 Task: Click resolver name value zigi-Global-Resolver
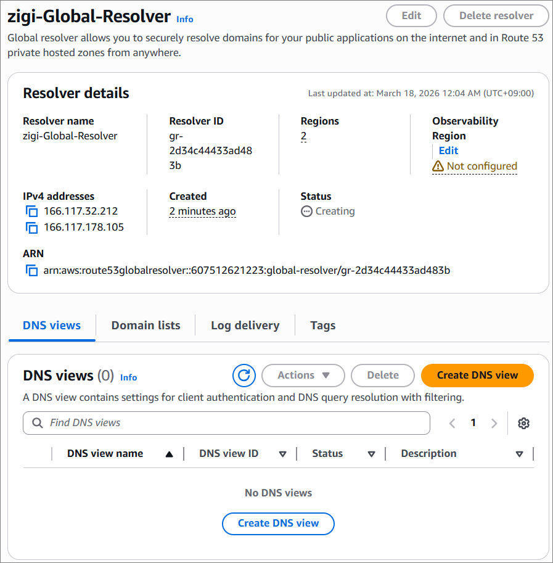pos(70,136)
